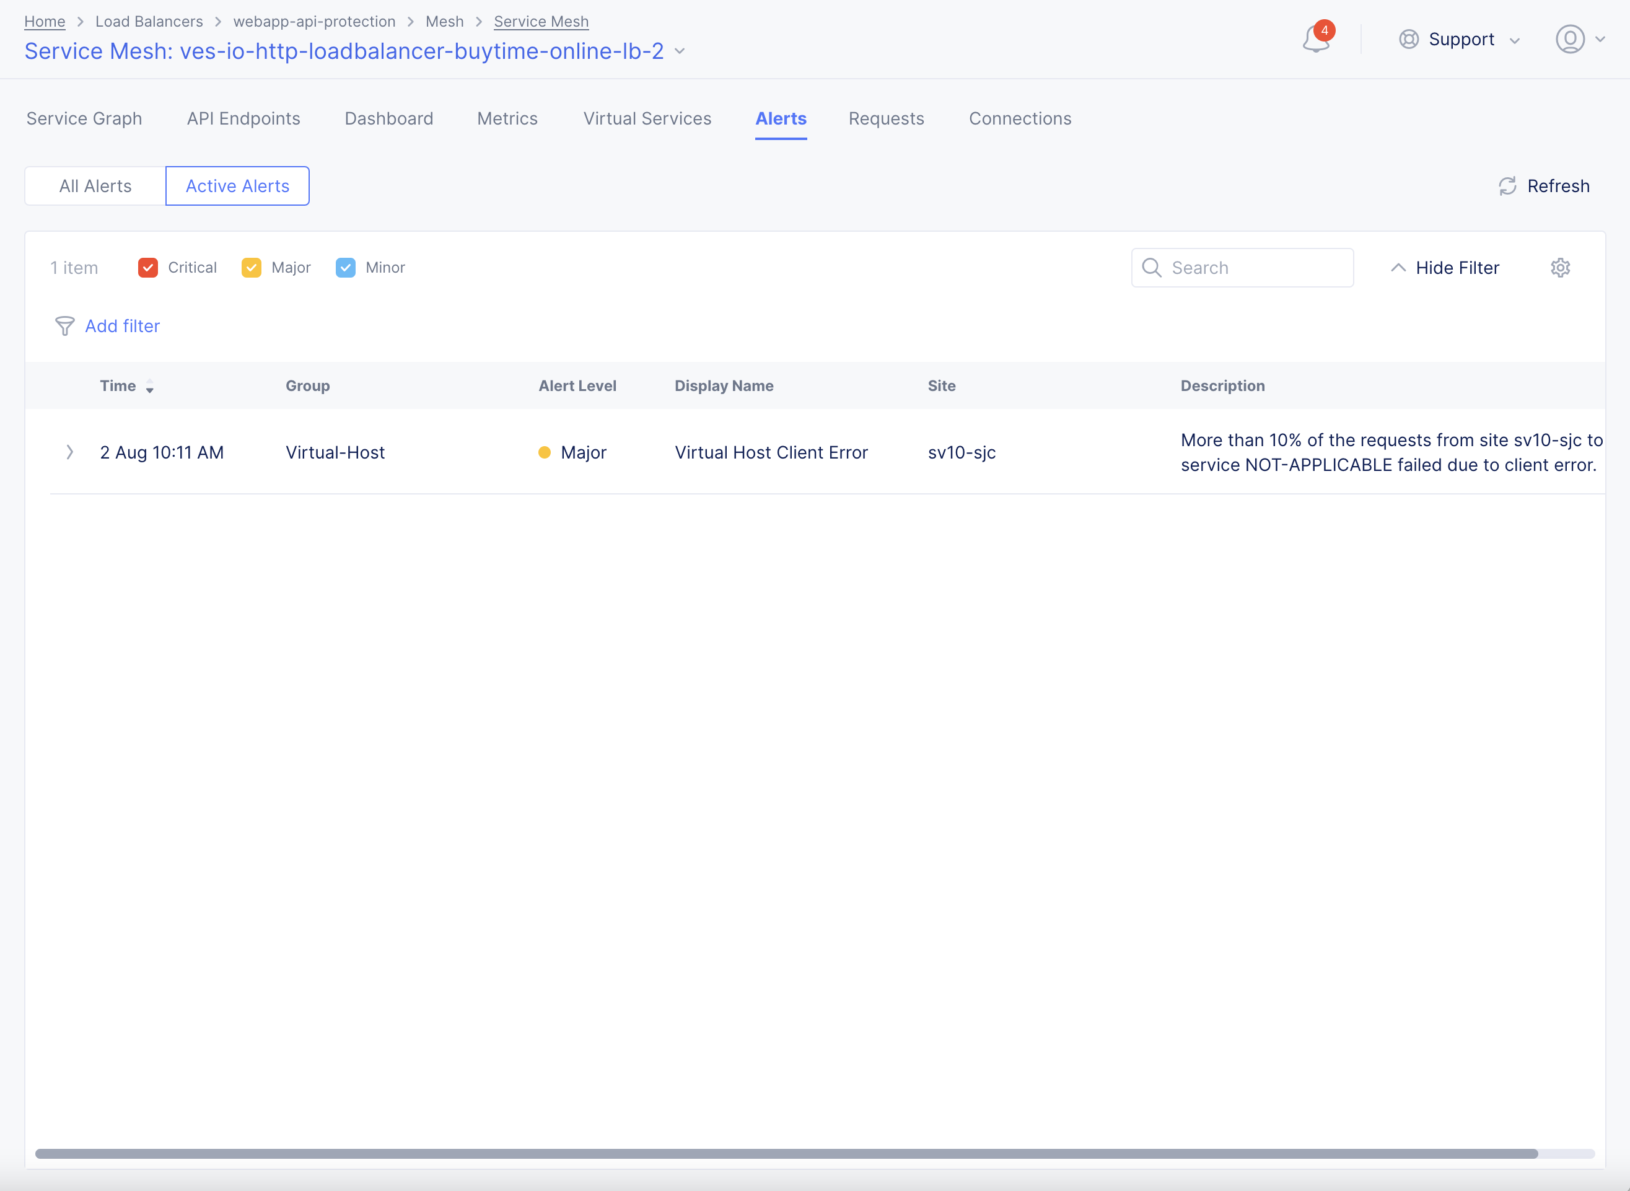
Task: Switch to the Requests tab
Action: tap(885, 118)
